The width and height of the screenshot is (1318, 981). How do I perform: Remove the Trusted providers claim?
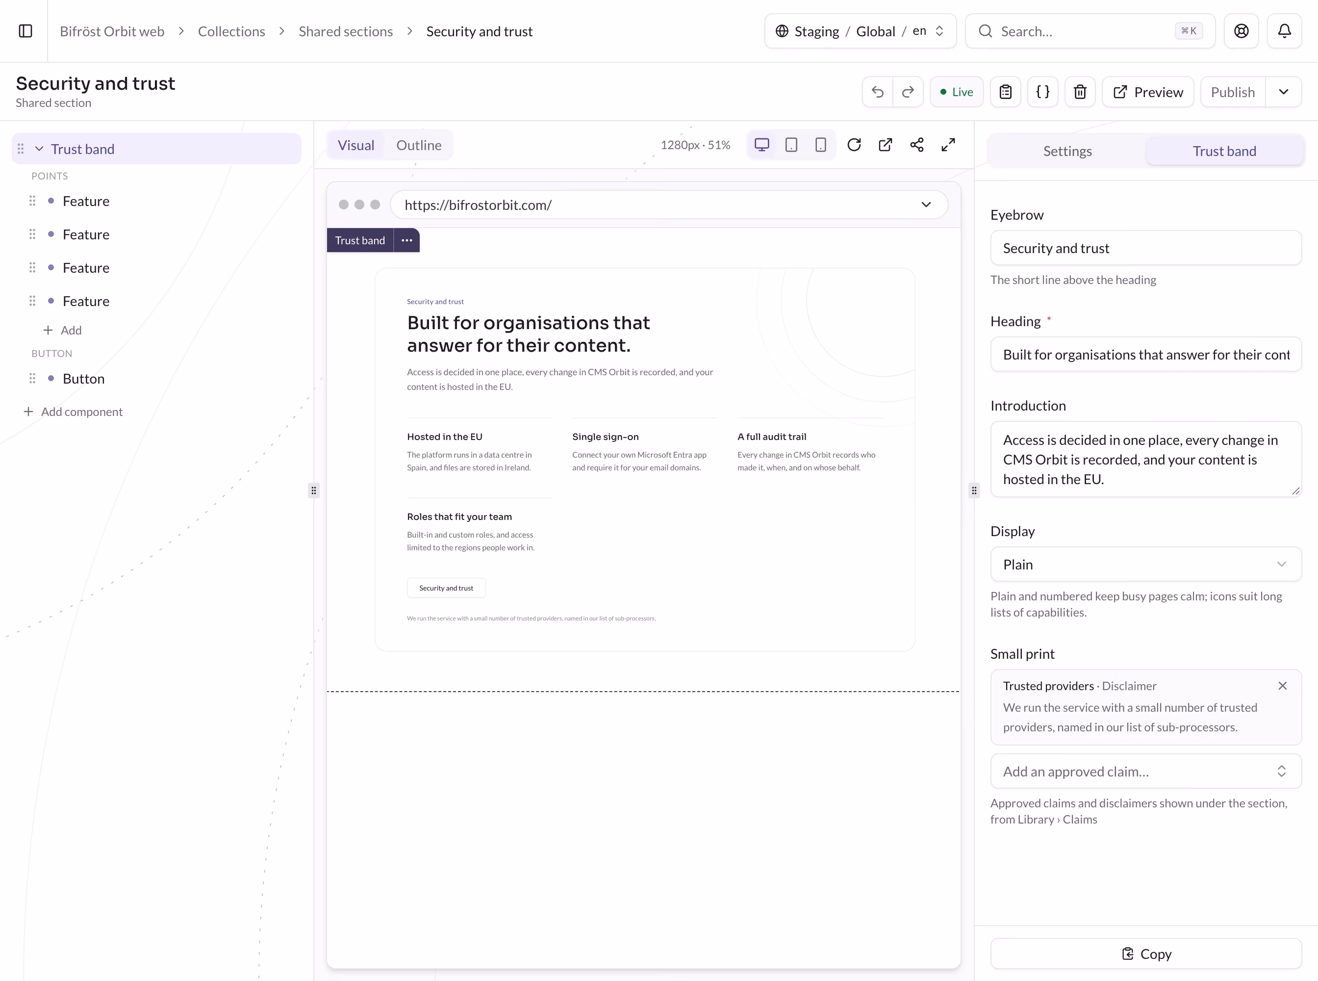click(x=1283, y=686)
